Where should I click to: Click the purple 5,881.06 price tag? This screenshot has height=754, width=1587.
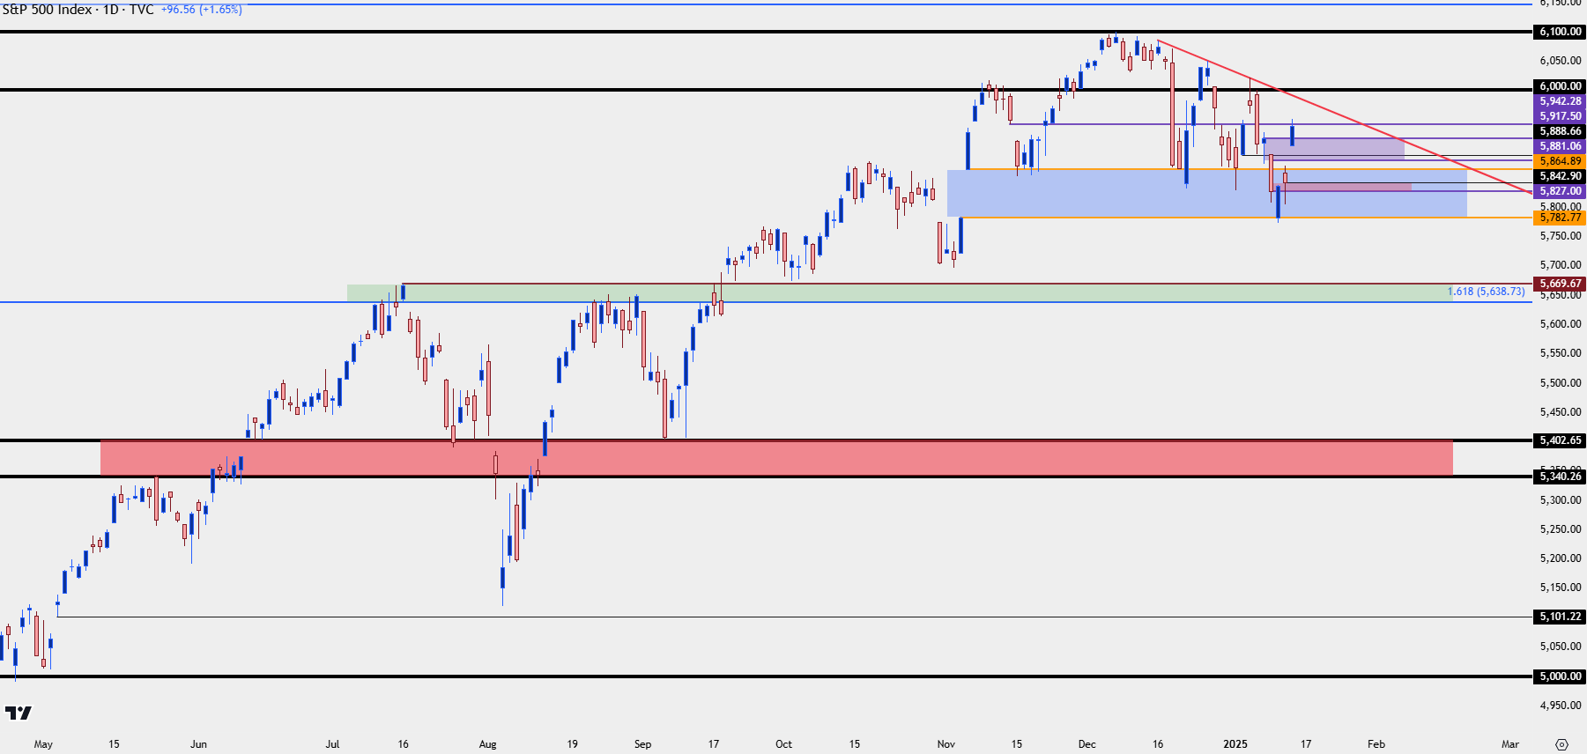point(1561,146)
